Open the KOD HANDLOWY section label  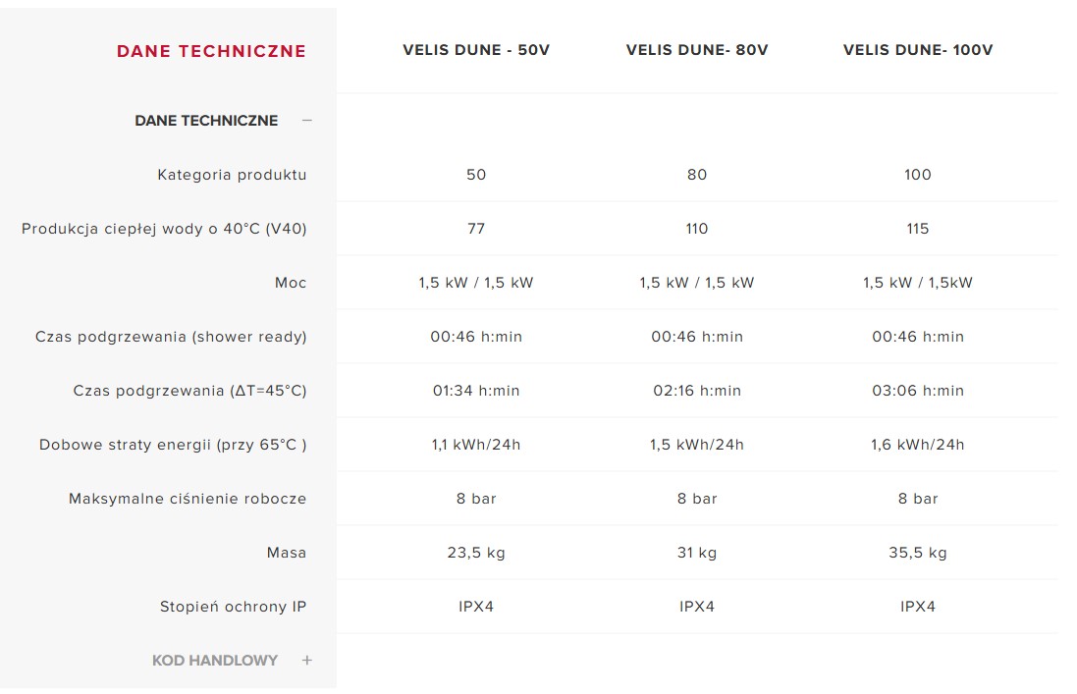pos(215,661)
